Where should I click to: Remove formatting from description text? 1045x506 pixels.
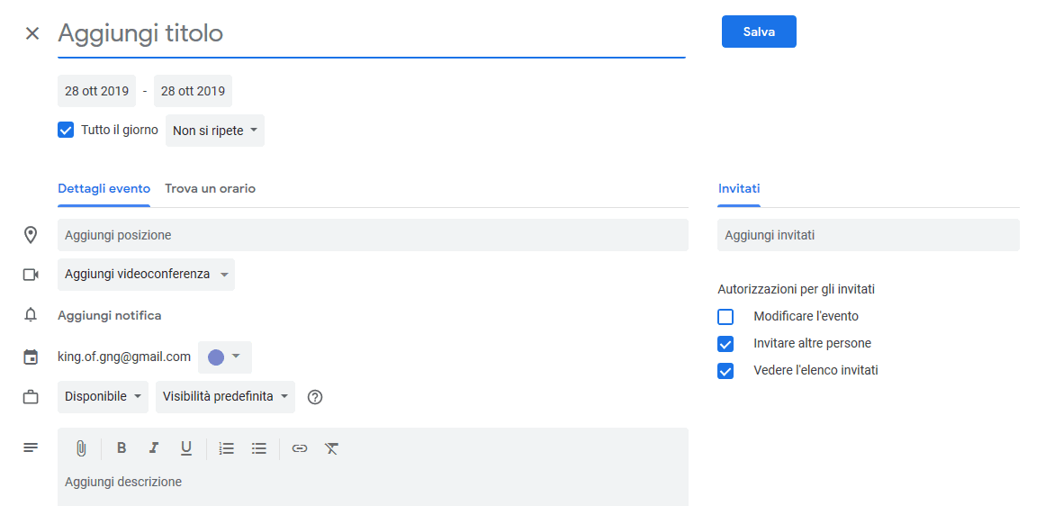[332, 448]
